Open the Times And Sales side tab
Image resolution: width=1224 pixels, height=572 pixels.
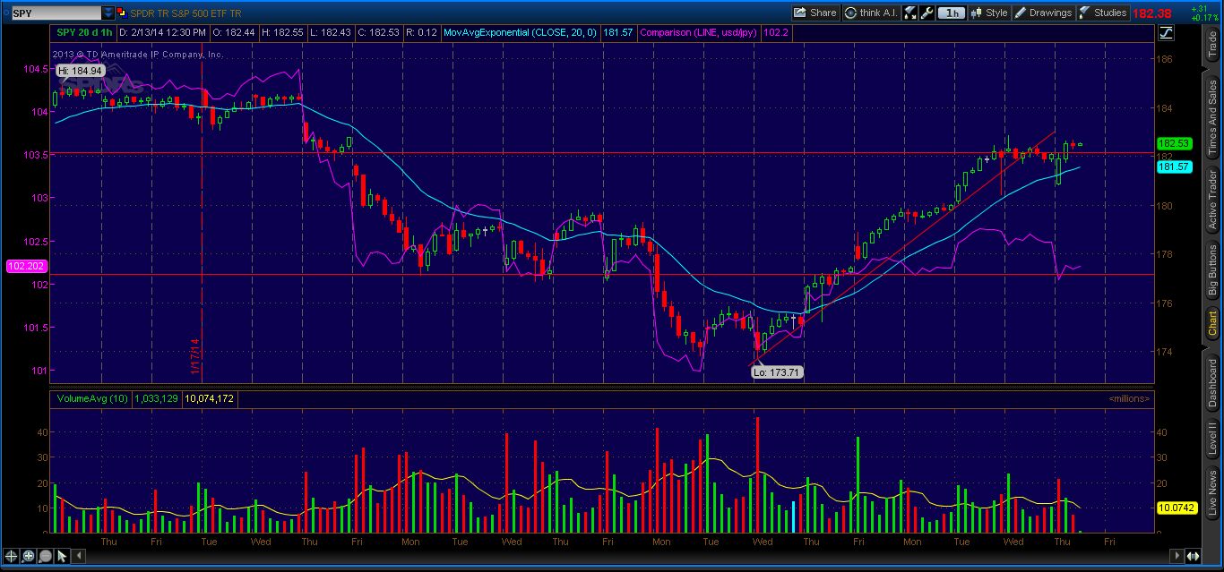[1212, 116]
